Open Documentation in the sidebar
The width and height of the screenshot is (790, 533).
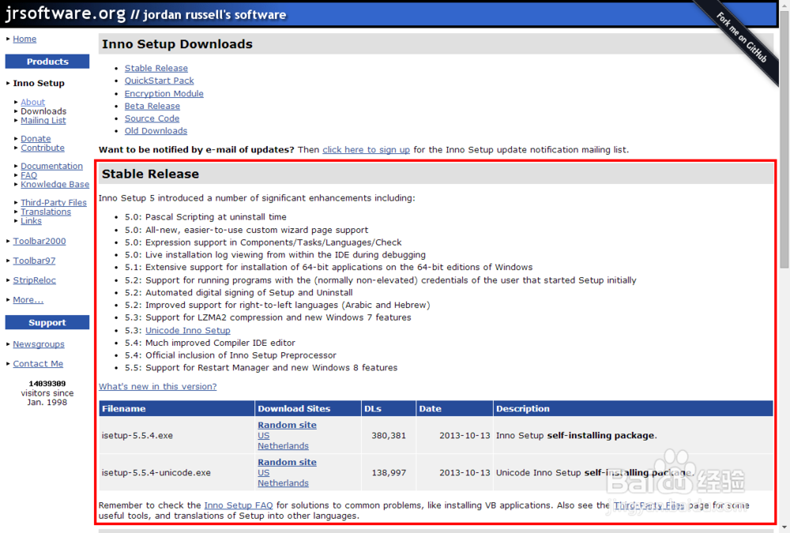51,166
